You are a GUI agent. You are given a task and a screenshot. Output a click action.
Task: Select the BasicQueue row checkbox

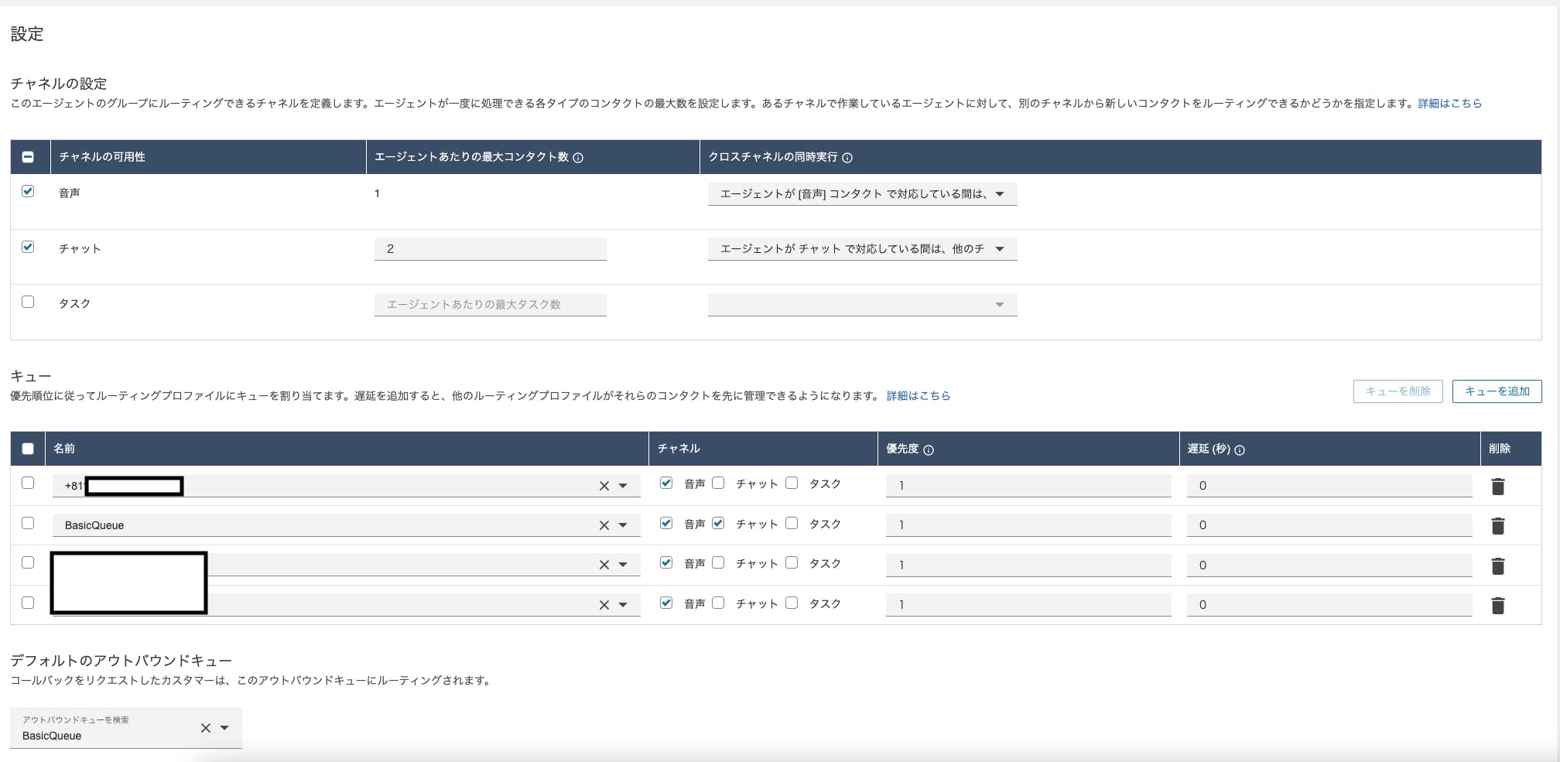[x=28, y=523]
